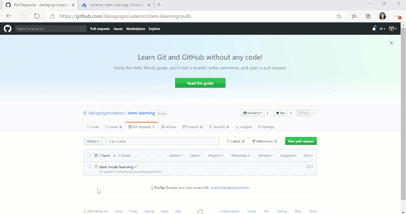The image size is (406, 214).
Task: Expand the Milestones filter dropdown
Action: [241, 155]
